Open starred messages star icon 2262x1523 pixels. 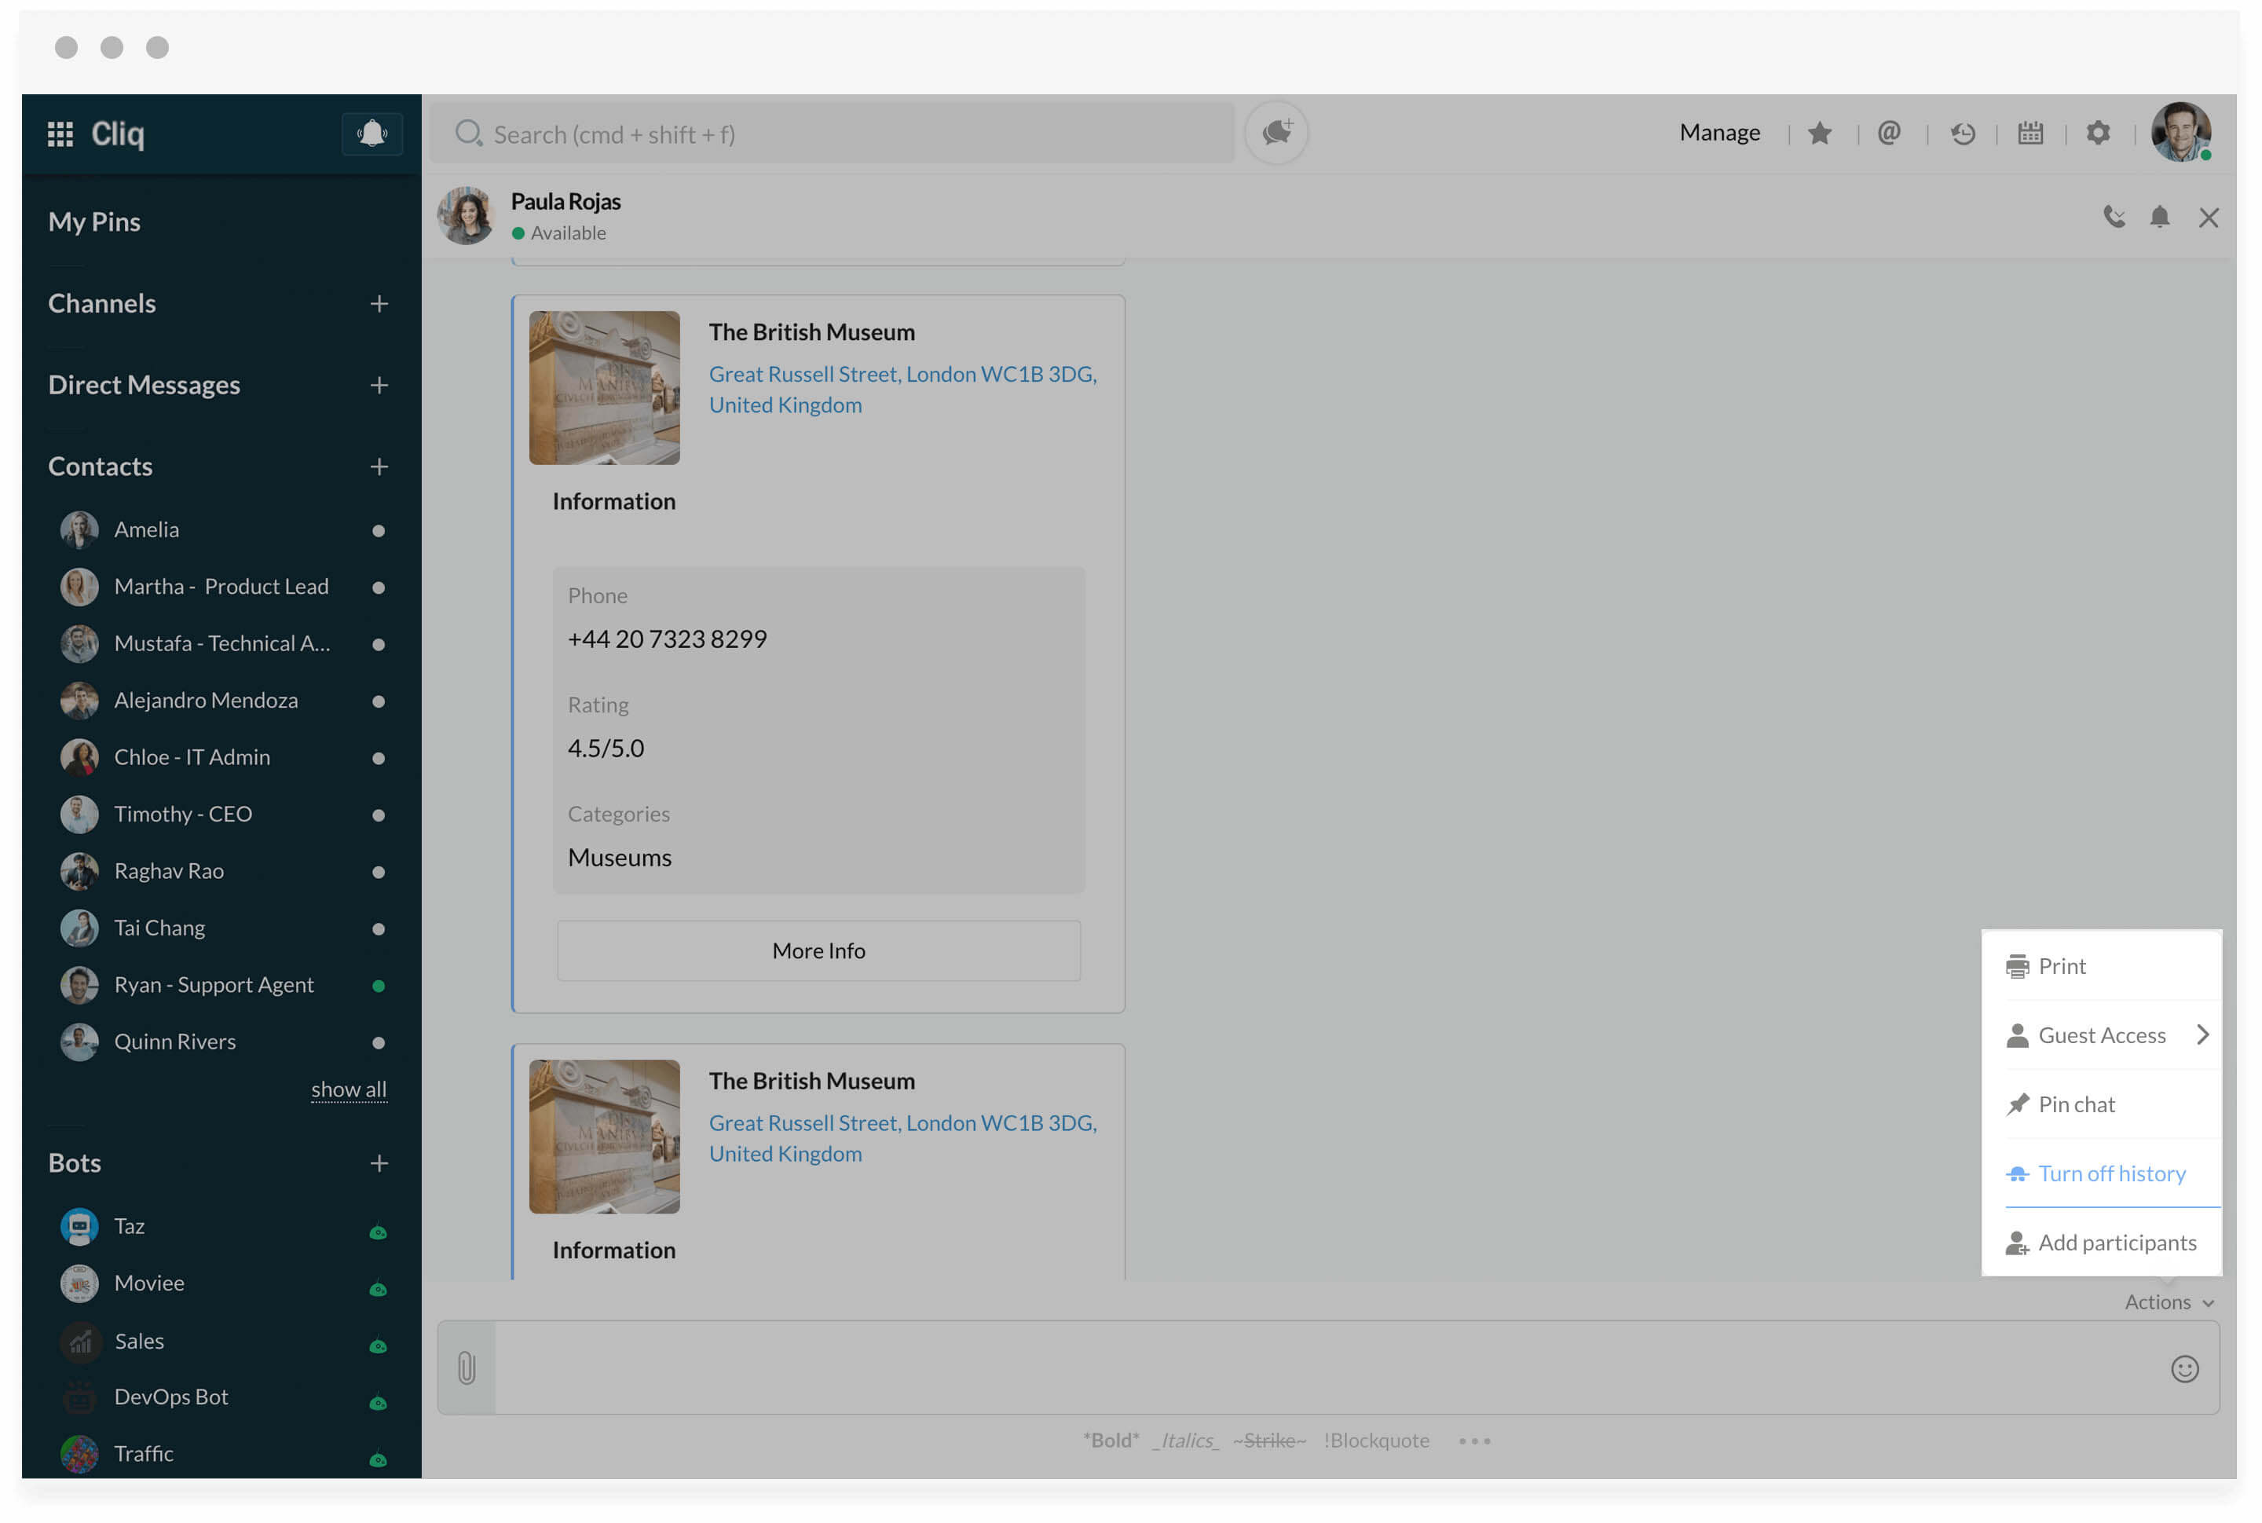[x=1820, y=133]
